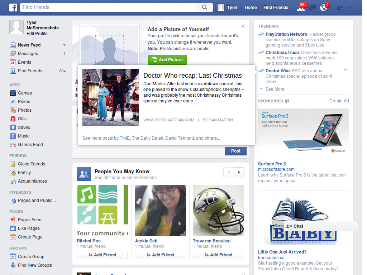The image size is (367, 275).
Task: Click the People You May Know icon
Action: 84,174
